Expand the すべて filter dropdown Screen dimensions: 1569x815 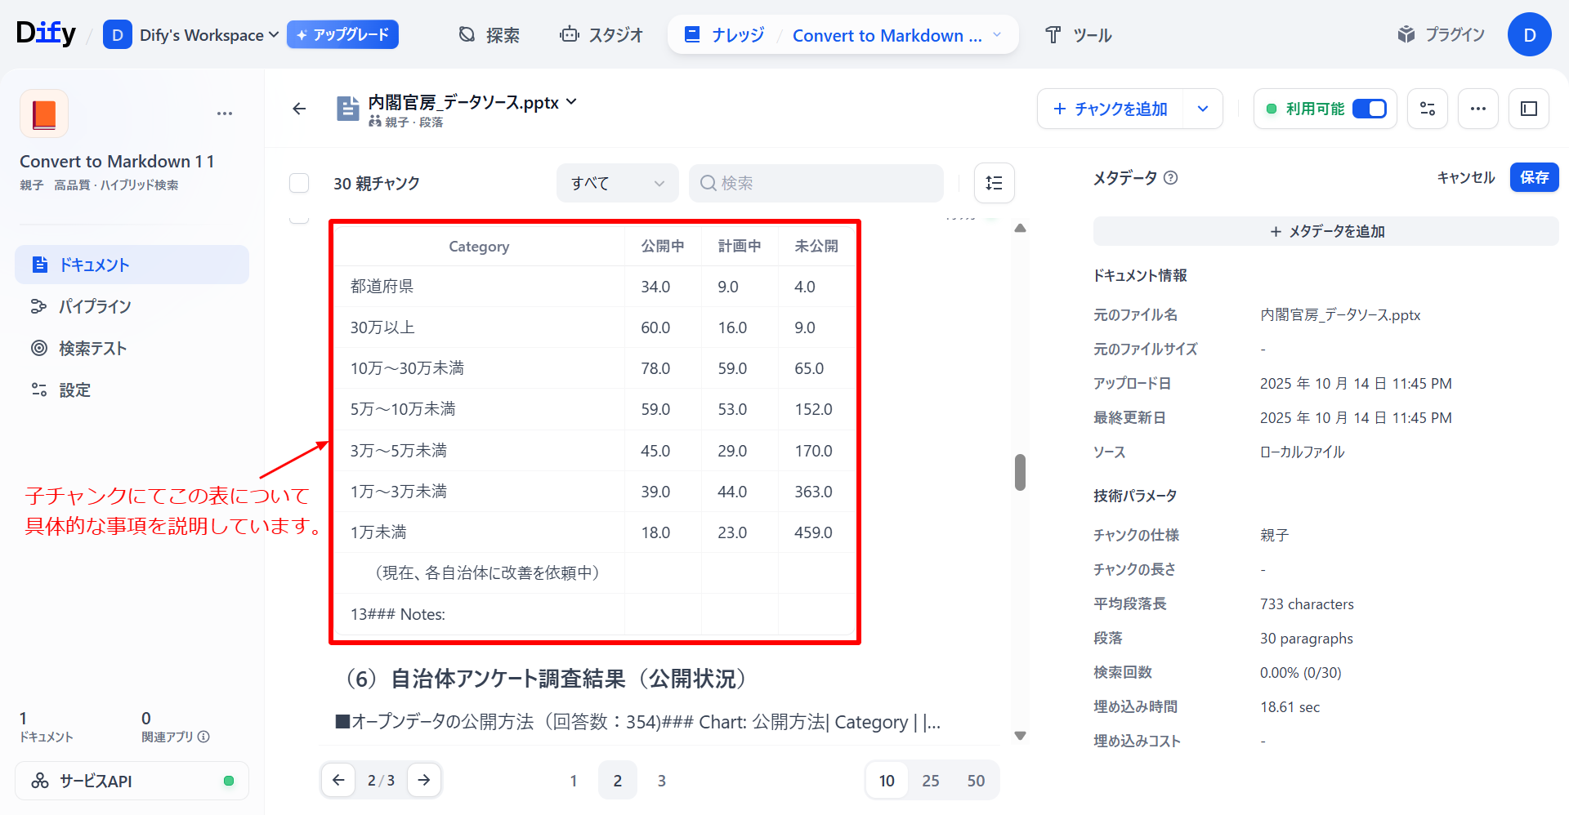pos(617,183)
